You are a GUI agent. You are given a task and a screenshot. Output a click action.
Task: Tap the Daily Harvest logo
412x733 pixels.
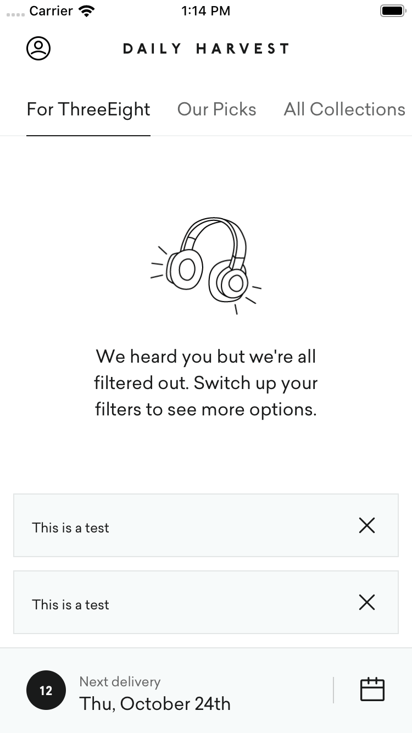click(206, 49)
